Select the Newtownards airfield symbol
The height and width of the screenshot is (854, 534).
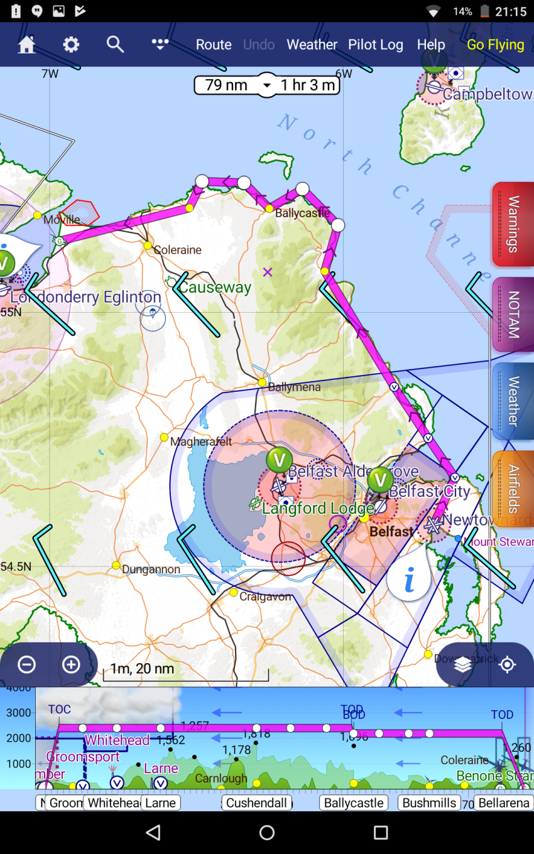coord(433,526)
